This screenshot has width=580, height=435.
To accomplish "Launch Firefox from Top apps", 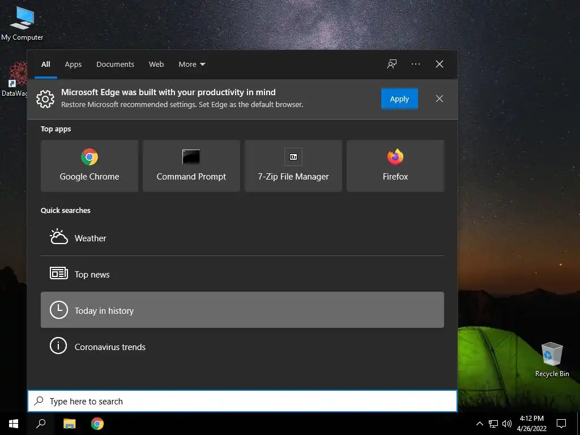I will 395,166.
